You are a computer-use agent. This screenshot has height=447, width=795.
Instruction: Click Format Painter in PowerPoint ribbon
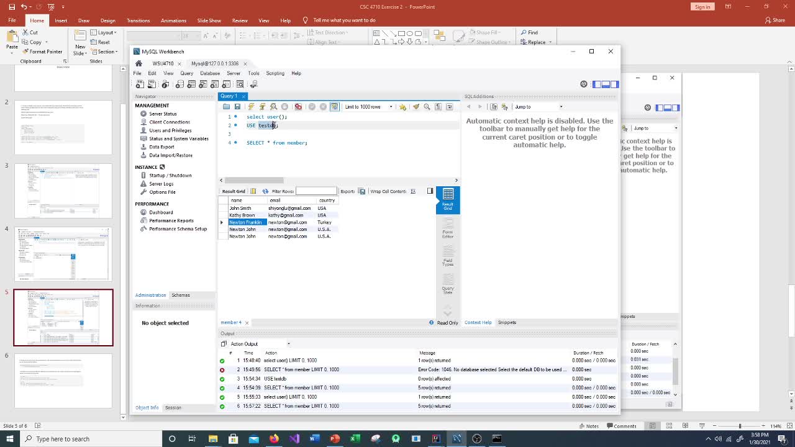point(42,52)
